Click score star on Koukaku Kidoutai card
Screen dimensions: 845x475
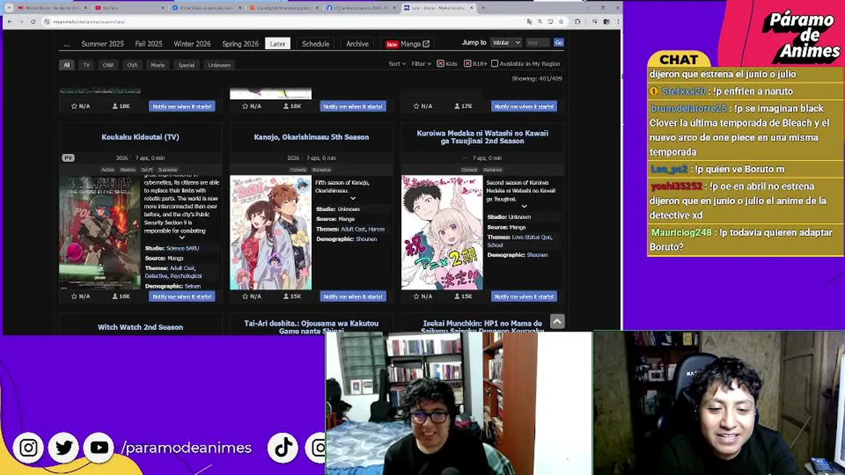[73, 296]
